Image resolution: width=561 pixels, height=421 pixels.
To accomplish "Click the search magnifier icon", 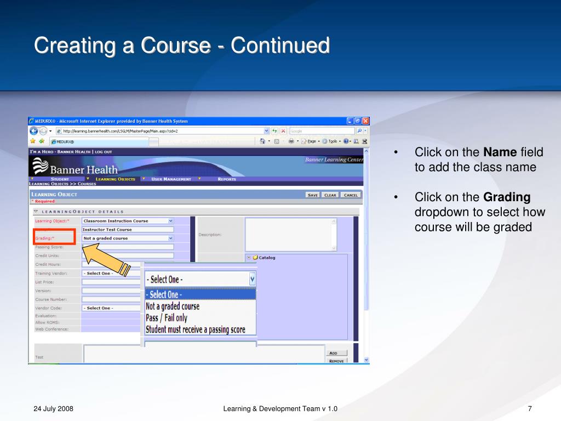I will coord(359,131).
